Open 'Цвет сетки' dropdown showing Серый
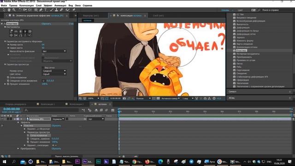The width and height of the screenshot is (295, 166). click(54, 74)
